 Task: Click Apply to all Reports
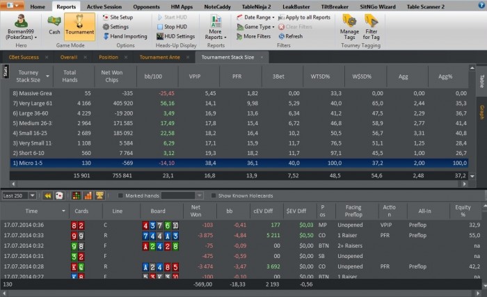(305, 17)
